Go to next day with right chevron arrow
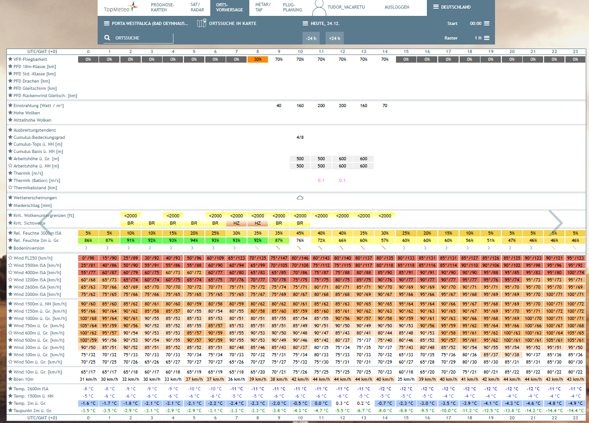The height and width of the screenshot is (423, 589). tap(555, 222)
